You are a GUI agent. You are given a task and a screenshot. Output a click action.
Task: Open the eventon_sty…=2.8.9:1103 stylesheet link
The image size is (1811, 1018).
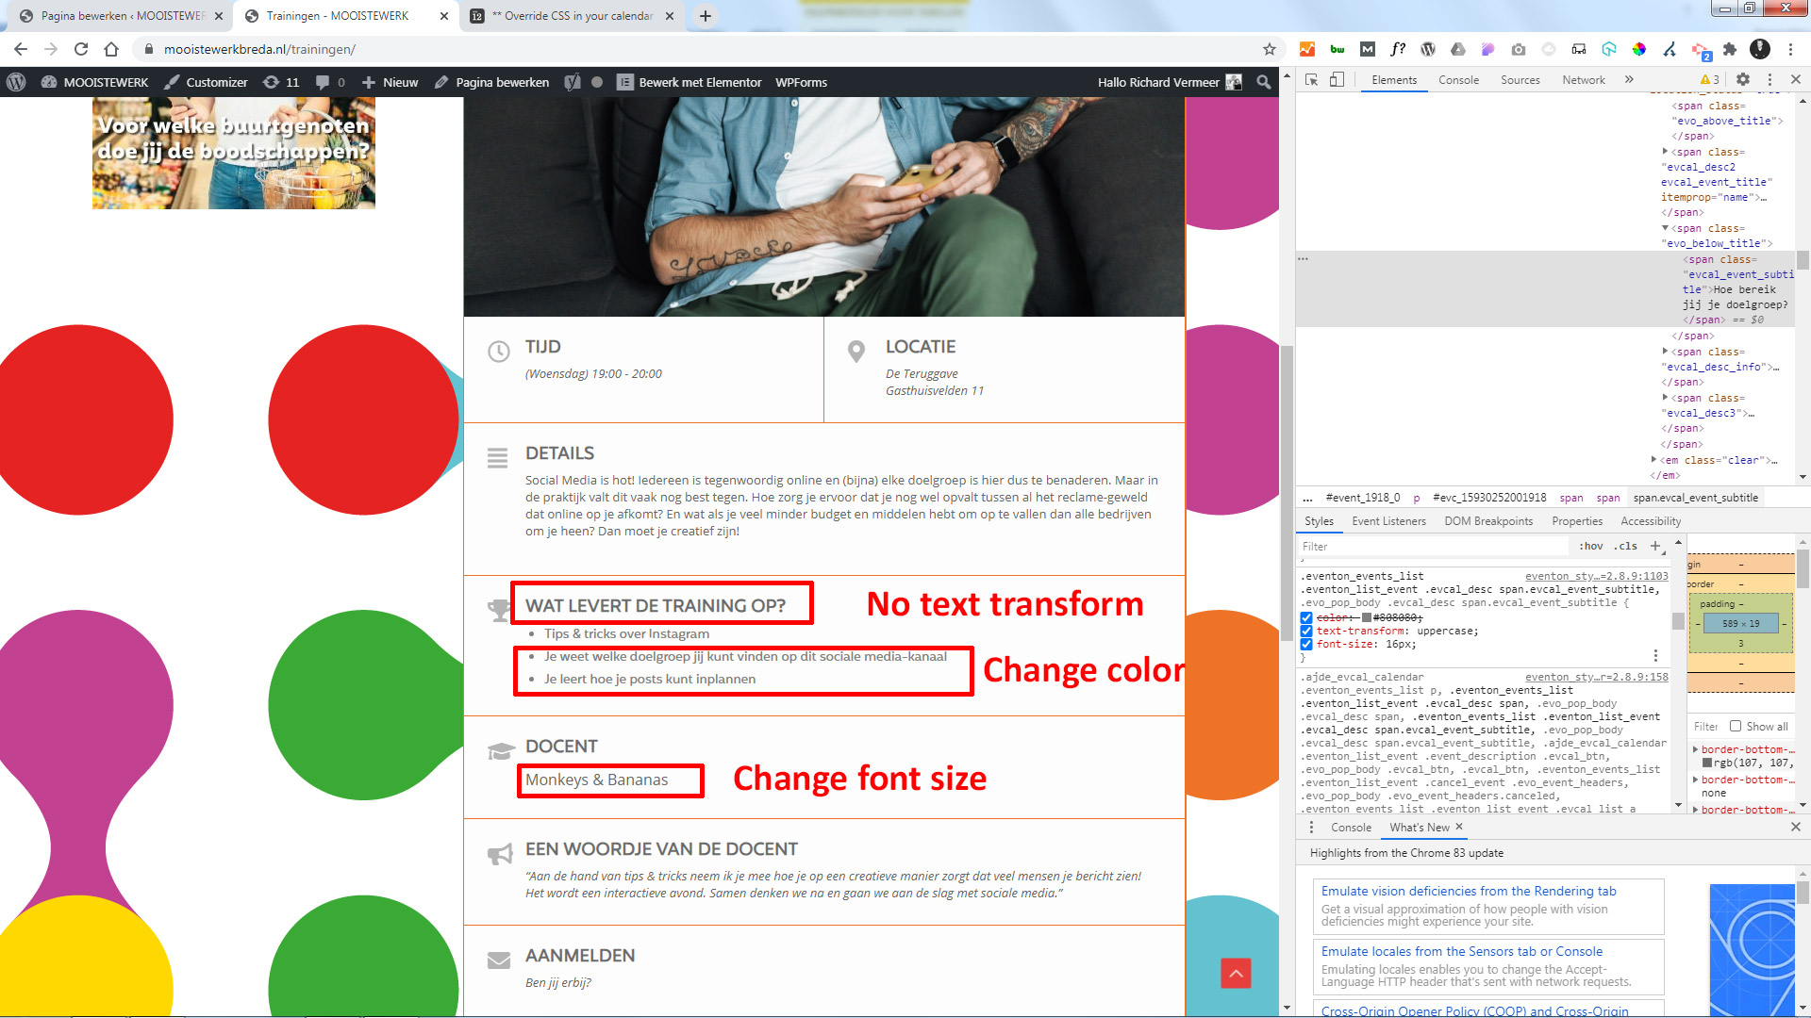[x=1596, y=576]
